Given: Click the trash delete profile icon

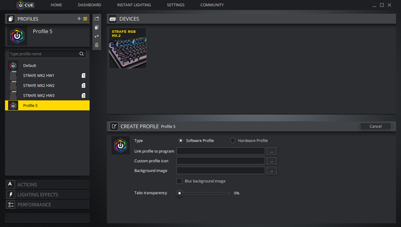Looking at the screenshot, I should tap(97, 45).
